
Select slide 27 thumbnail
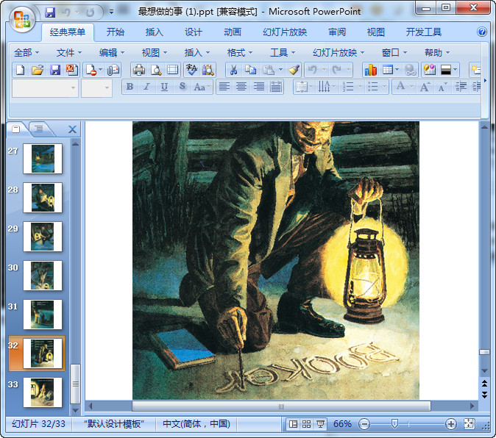coord(43,159)
